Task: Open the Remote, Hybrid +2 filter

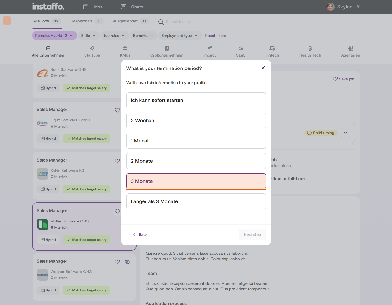Action: point(54,36)
